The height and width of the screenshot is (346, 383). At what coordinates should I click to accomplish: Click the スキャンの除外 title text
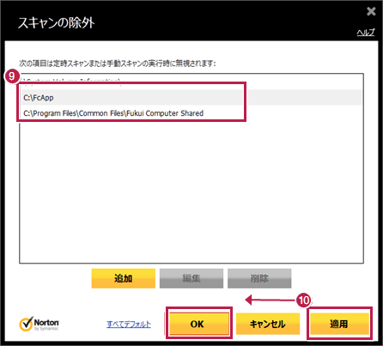[x=57, y=23]
